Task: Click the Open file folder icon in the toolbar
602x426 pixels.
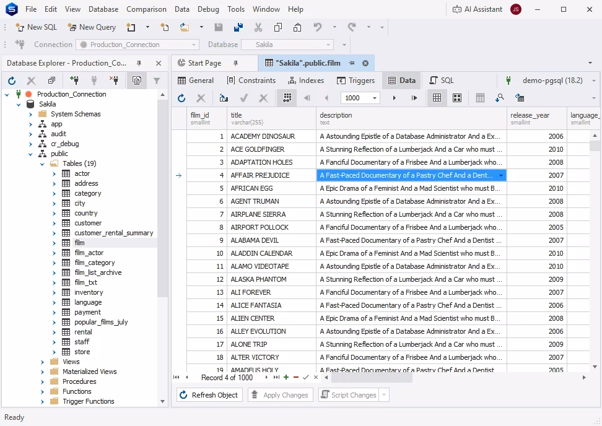Action: tap(185, 27)
